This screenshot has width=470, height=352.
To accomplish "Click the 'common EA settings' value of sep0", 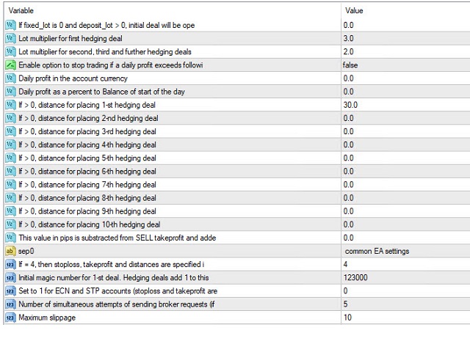I will coord(377,251).
